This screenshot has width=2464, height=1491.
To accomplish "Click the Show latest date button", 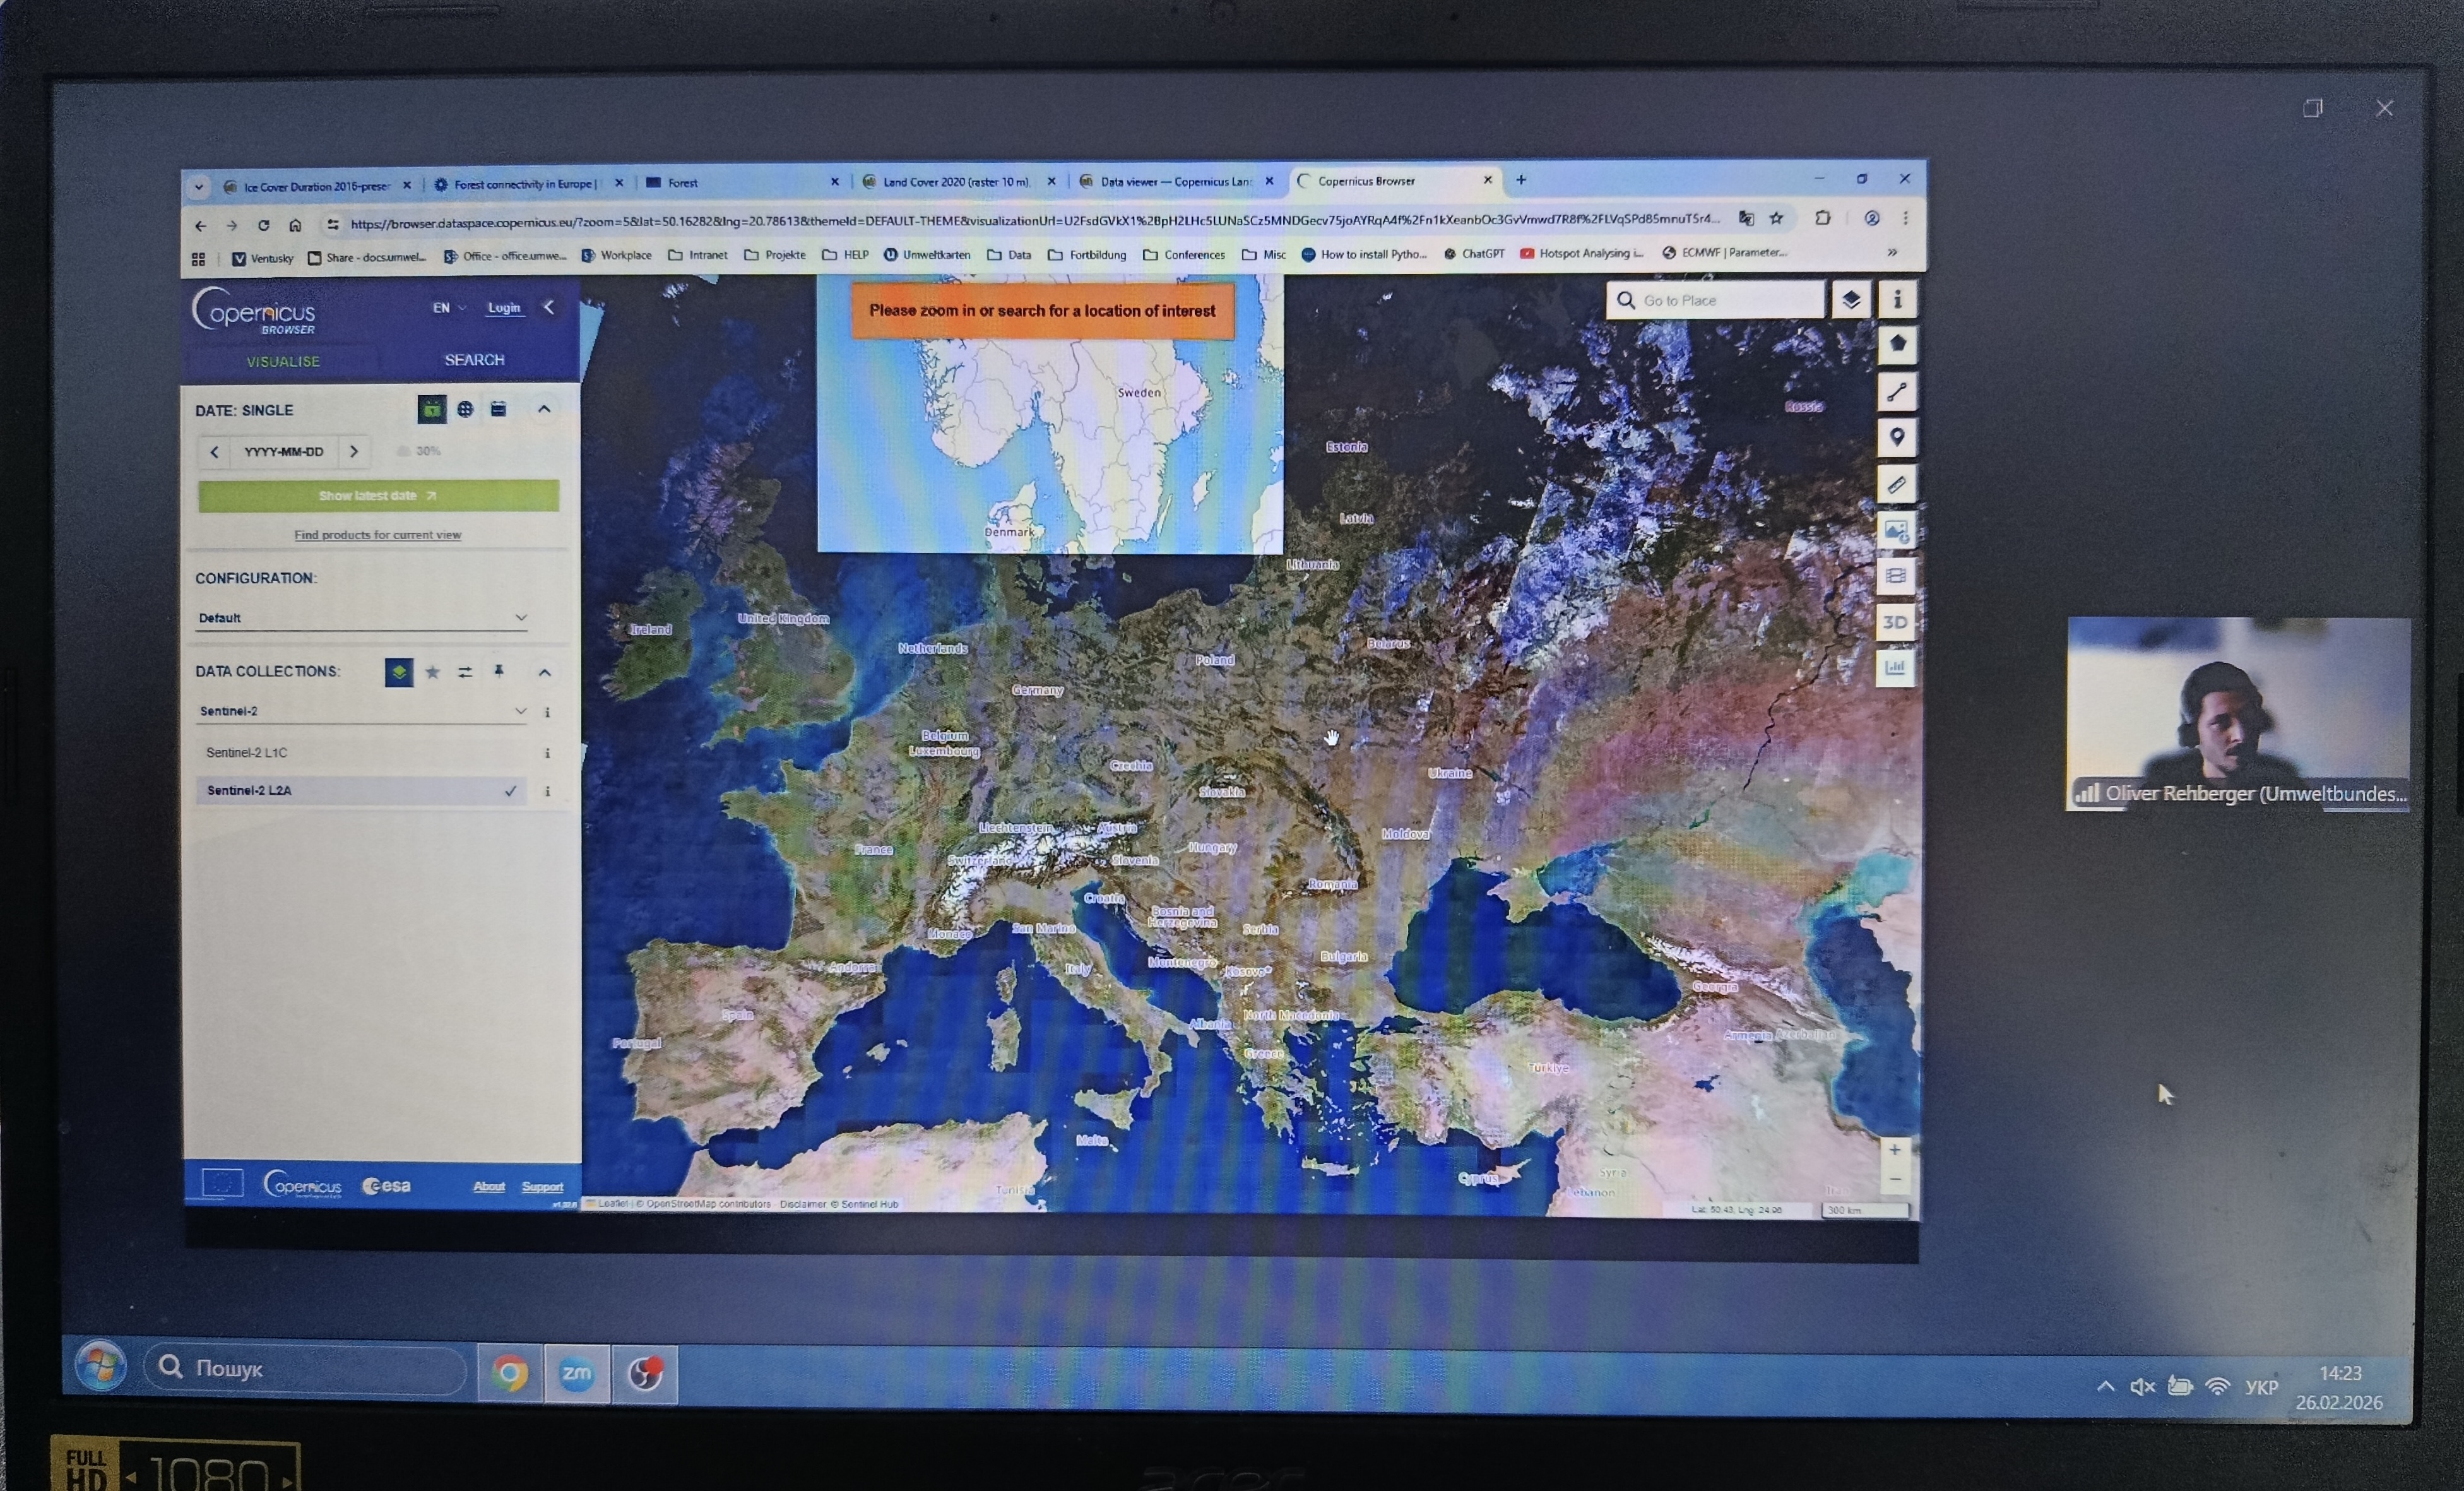I will 378,495.
